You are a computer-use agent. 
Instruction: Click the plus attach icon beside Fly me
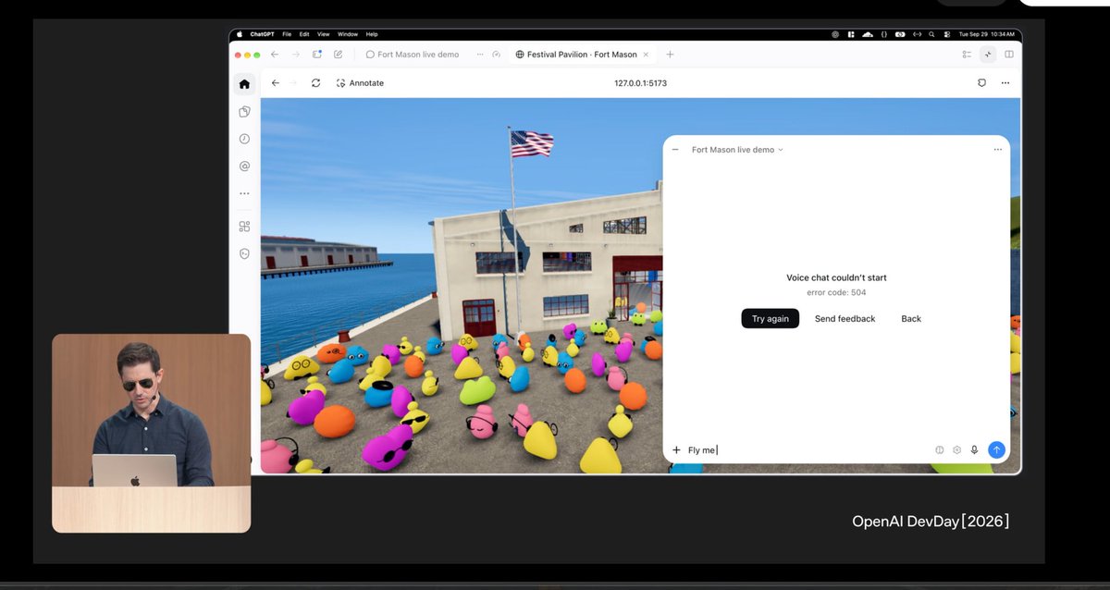pyautogui.click(x=676, y=450)
